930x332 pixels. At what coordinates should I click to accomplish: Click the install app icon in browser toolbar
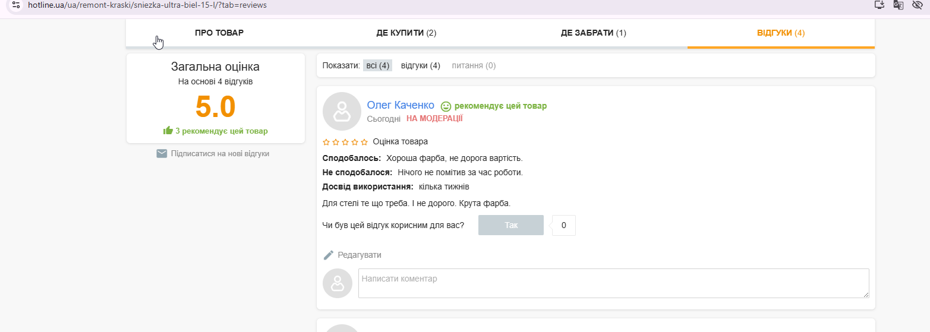coord(879,5)
